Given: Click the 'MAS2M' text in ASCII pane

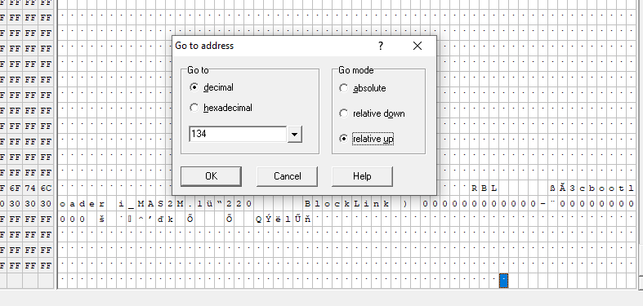Looking at the screenshot, I should tap(161, 203).
